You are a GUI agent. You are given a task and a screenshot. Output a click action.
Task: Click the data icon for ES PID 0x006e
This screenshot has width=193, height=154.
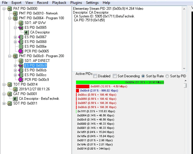[x=21, y=46]
